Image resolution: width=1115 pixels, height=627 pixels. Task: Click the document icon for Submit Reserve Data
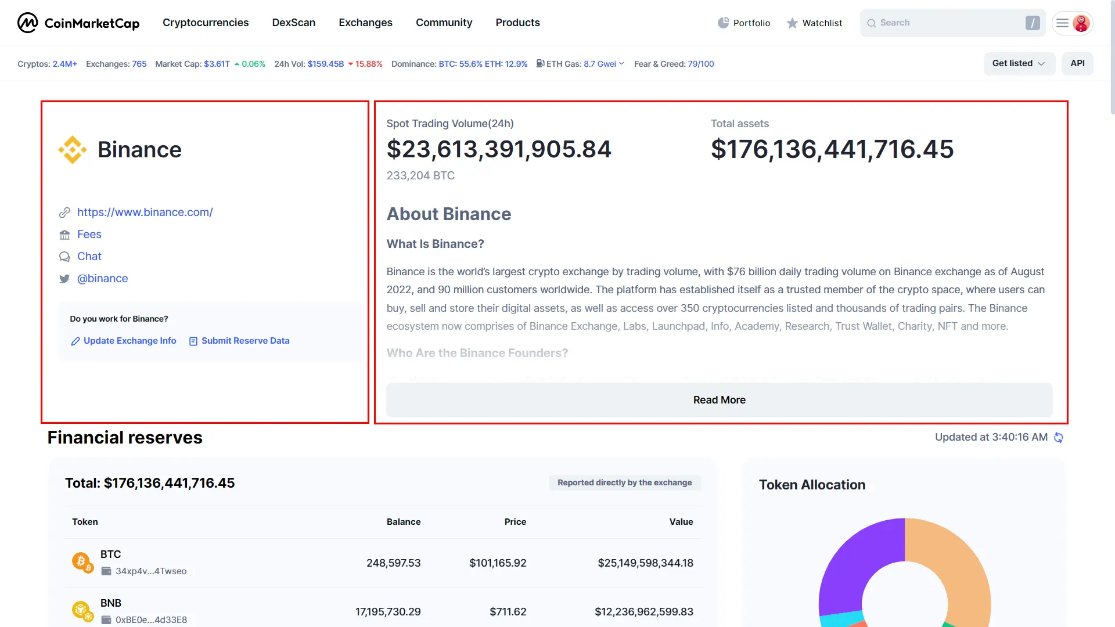pyautogui.click(x=193, y=341)
